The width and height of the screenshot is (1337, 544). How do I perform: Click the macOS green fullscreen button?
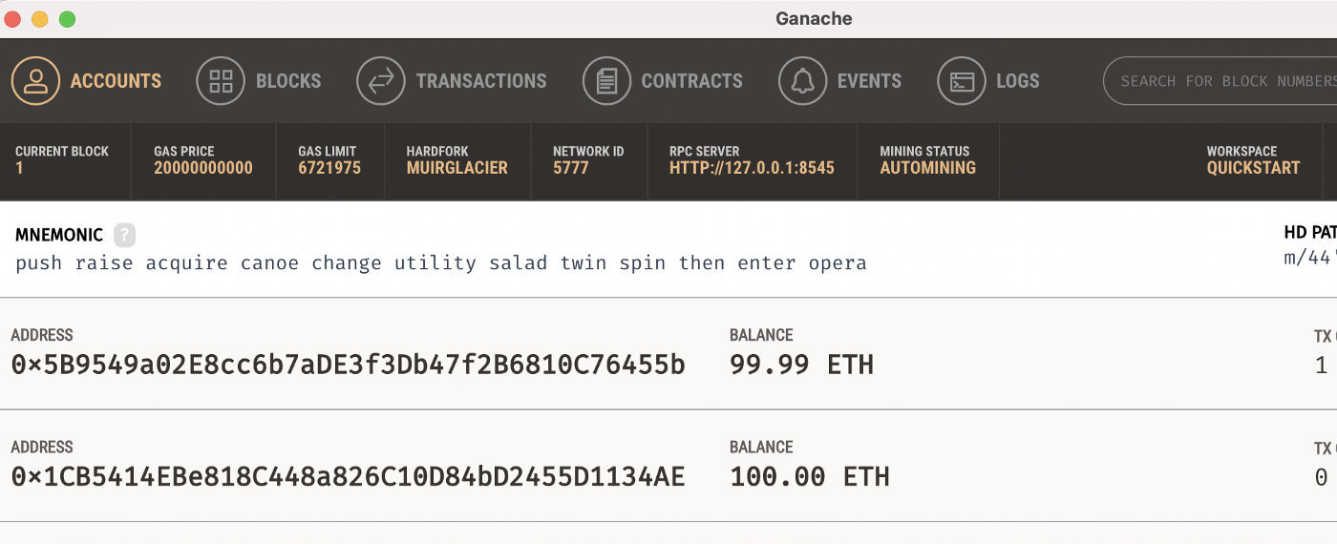pos(67,19)
